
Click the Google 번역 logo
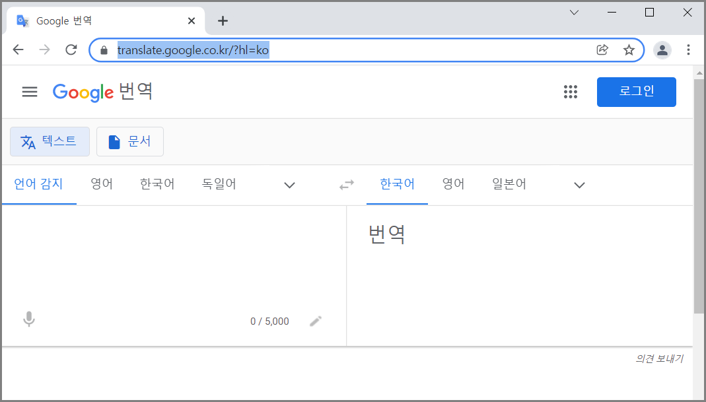pos(103,92)
